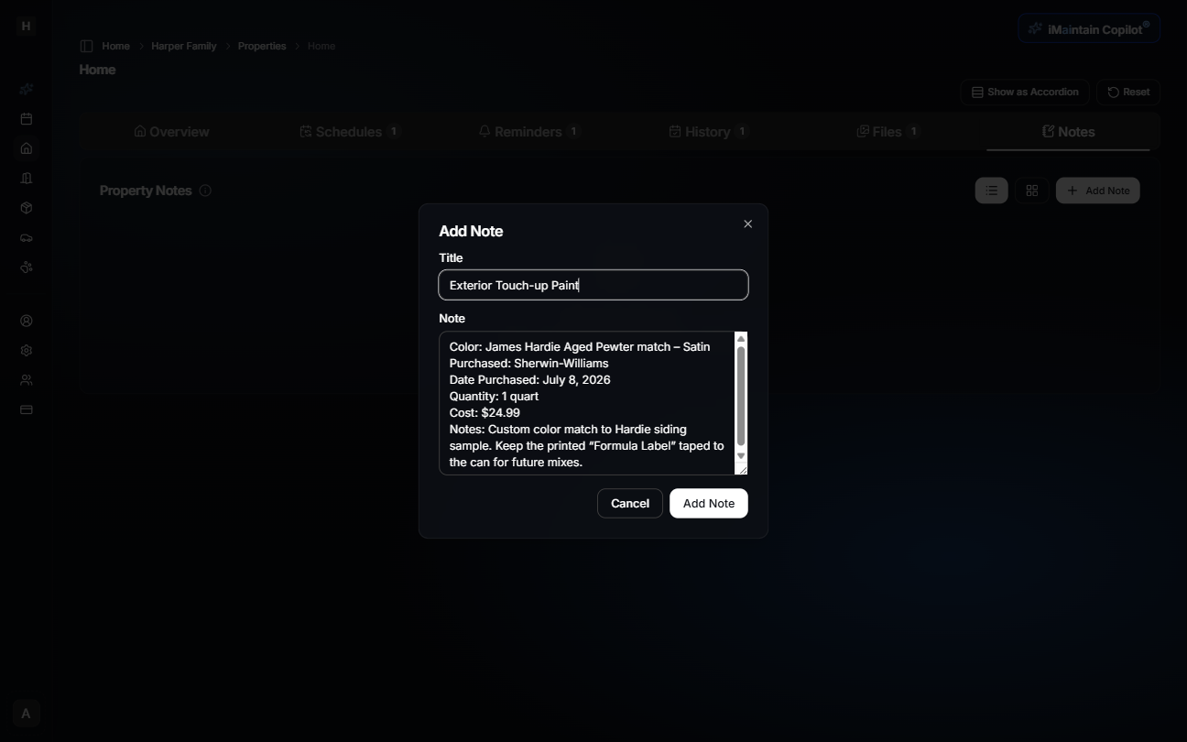Toggle Show as Accordion
The width and height of the screenshot is (1187, 742).
click(1024, 92)
